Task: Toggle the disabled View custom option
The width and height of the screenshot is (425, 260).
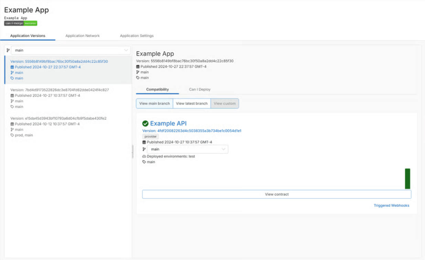Action: 224,103
